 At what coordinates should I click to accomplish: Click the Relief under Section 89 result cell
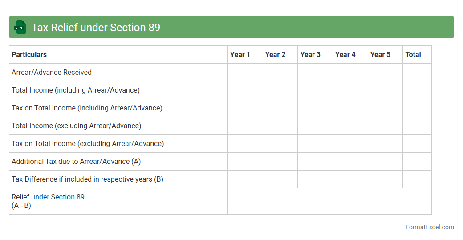(329, 201)
